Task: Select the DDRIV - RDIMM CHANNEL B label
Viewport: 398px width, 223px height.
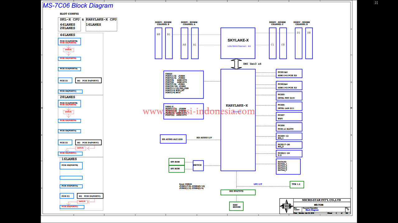Action: [x=163, y=23]
